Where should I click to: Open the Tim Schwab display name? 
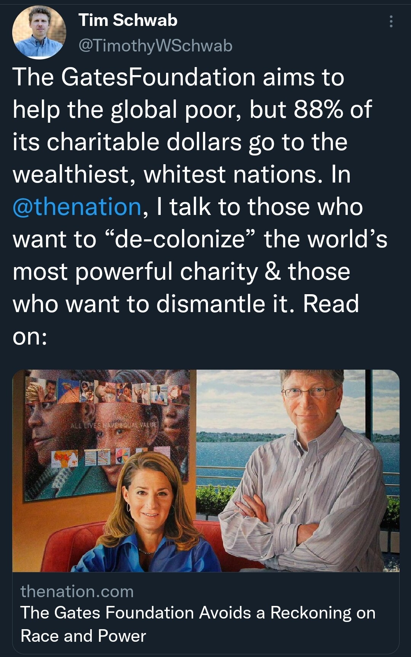128,20
